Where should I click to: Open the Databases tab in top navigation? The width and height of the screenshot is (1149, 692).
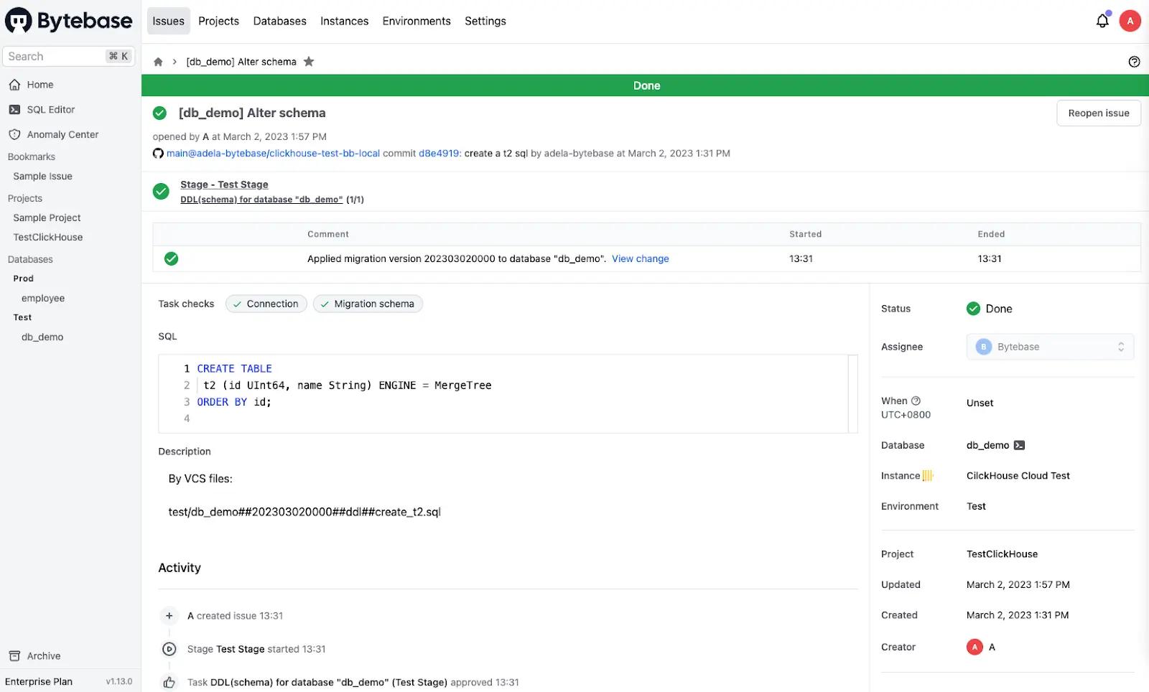(279, 22)
